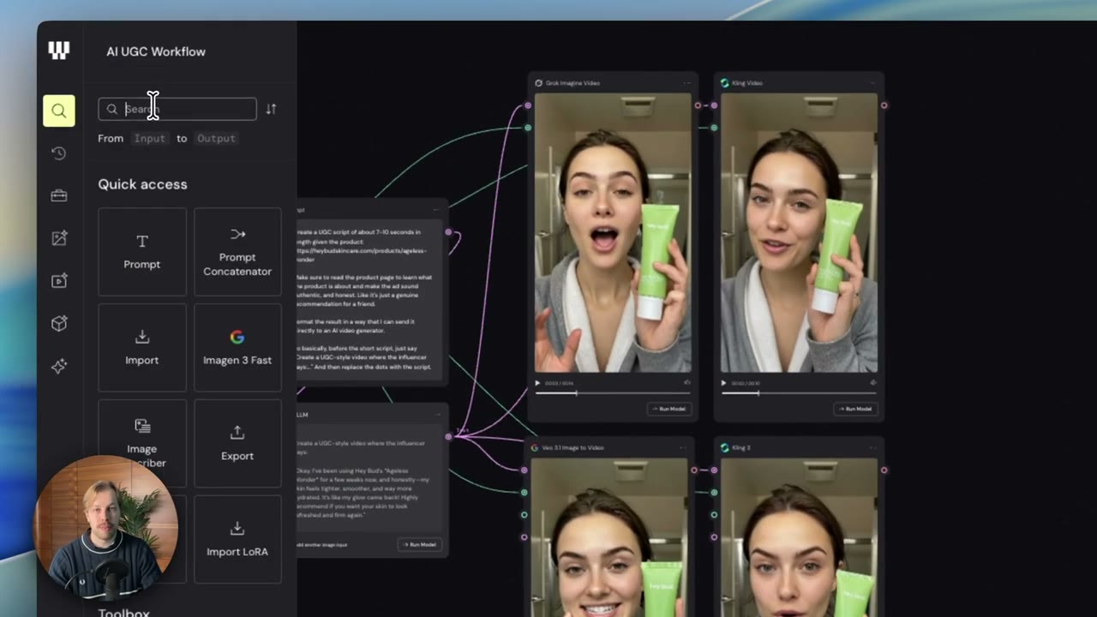
Task: Click the Kling 3 video preview thumbnail
Action: coord(799,537)
